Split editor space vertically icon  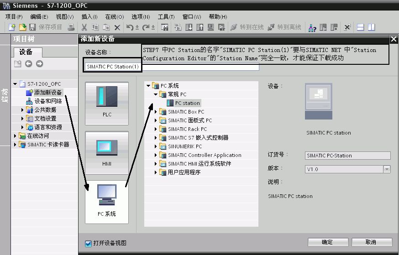pyautogui.click(x=372, y=27)
